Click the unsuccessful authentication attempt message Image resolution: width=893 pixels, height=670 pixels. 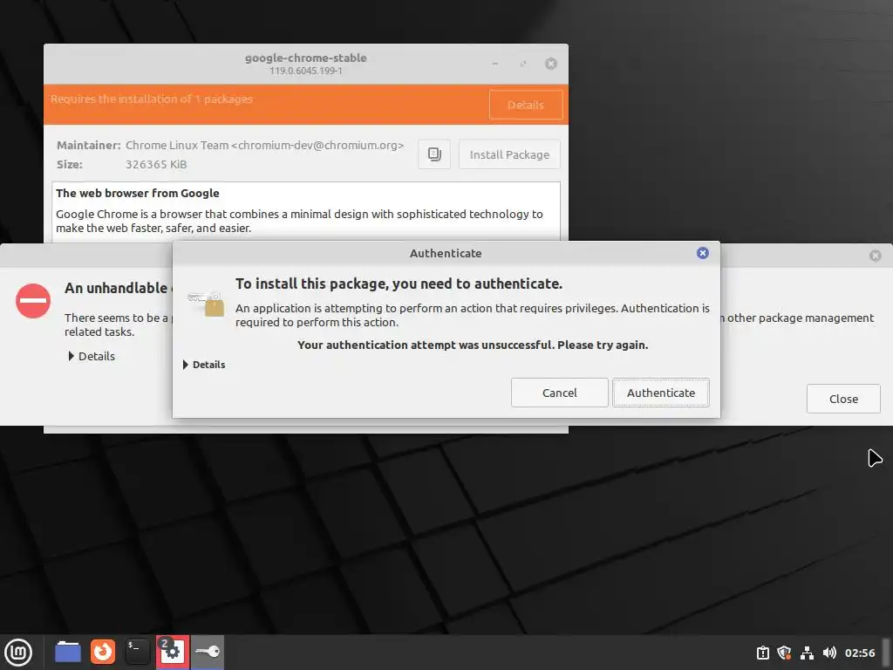pyautogui.click(x=473, y=345)
